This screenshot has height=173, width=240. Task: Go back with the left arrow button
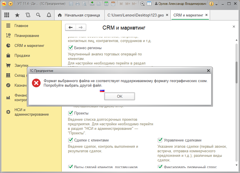pyautogui.click(x=70, y=28)
